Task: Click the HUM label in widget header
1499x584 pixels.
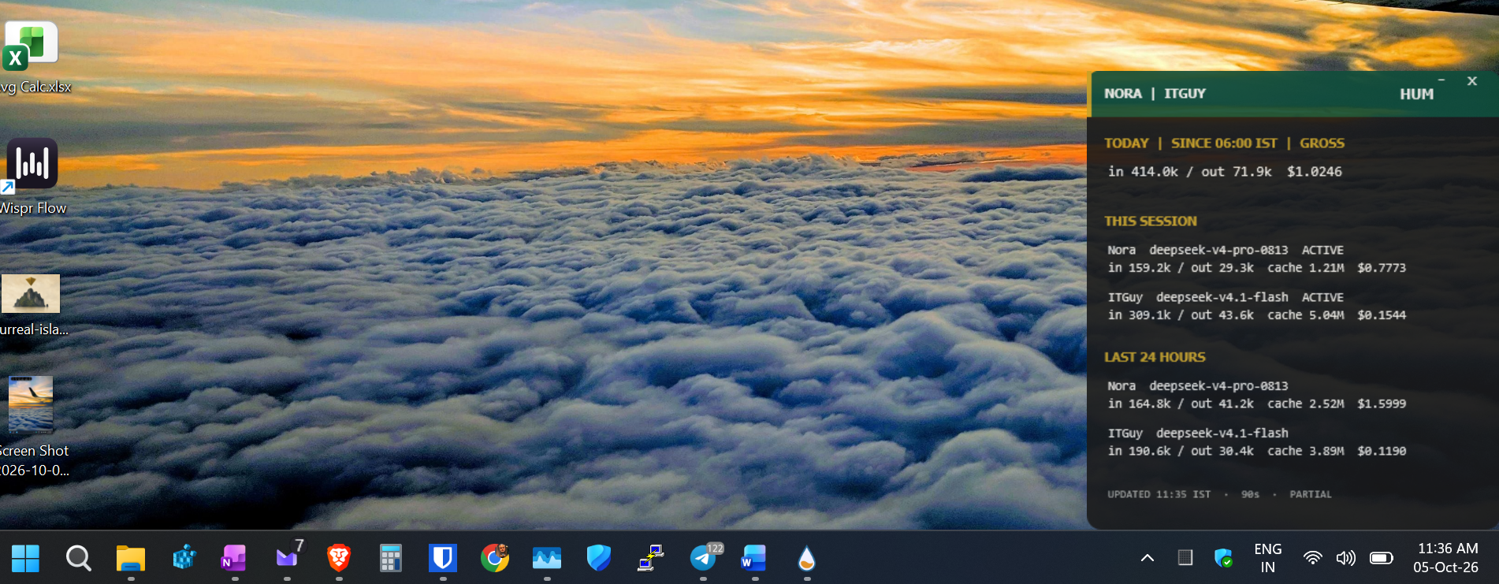Action: click(x=1416, y=94)
